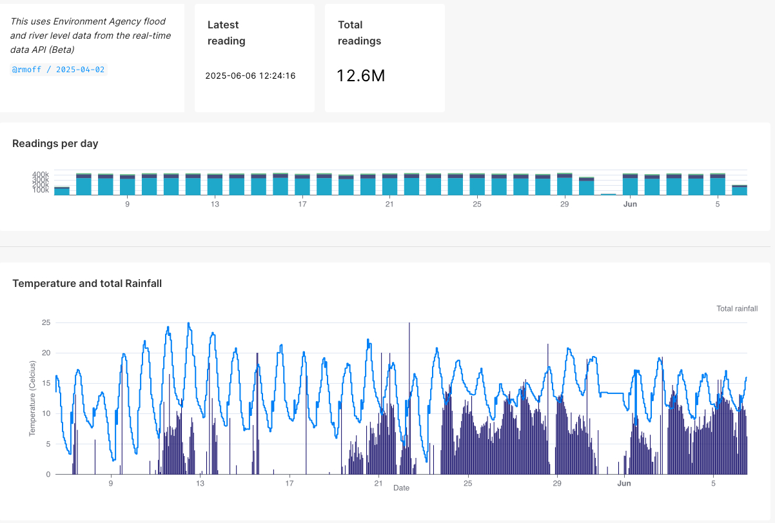Viewport: 775px width, 523px height.
Task: Click the Temperature and total Rainfall title
Action: pyautogui.click(x=88, y=283)
